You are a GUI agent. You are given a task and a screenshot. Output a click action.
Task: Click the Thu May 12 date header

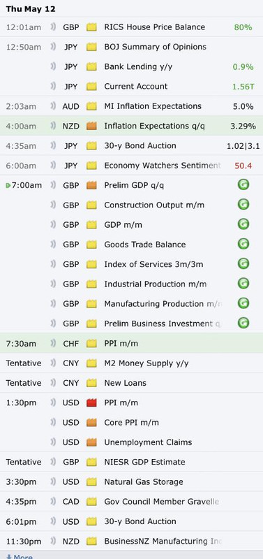coord(31,9)
